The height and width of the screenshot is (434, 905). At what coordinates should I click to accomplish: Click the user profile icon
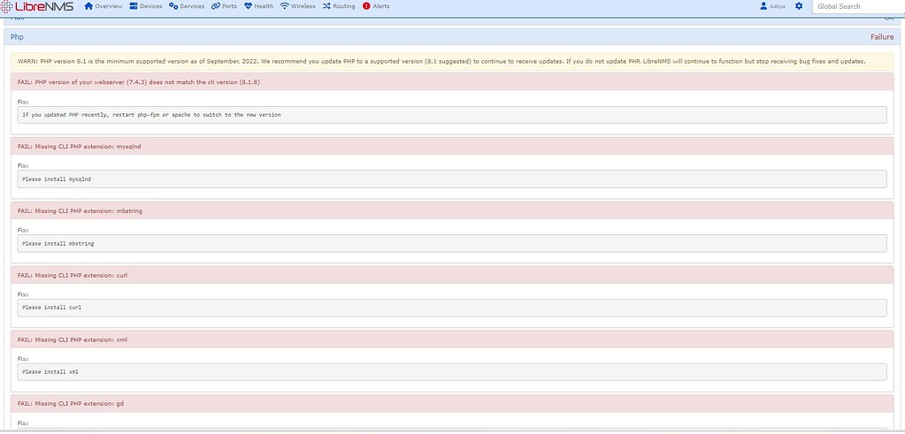763,6
